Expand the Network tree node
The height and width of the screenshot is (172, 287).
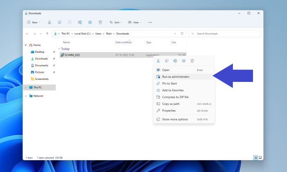pyautogui.click(x=26, y=96)
